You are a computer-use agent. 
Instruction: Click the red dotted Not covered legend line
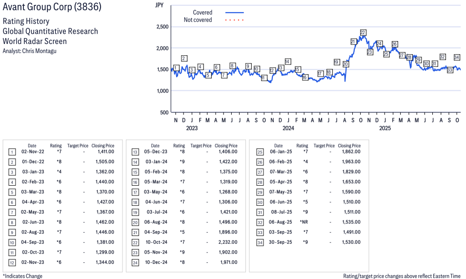point(234,20)
